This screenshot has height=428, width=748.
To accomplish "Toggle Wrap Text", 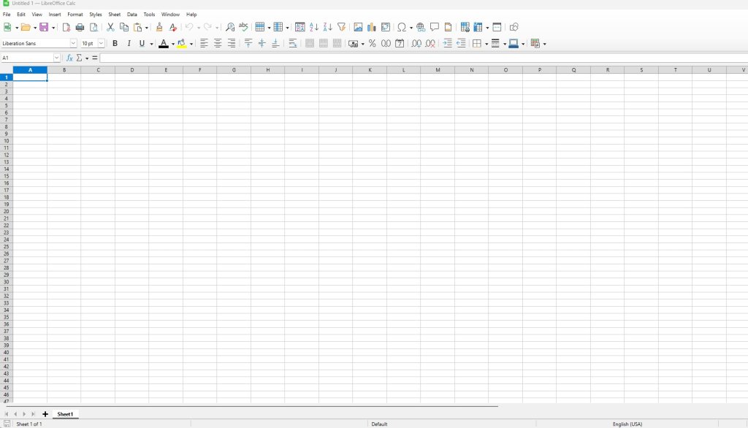I will [293, 43].
